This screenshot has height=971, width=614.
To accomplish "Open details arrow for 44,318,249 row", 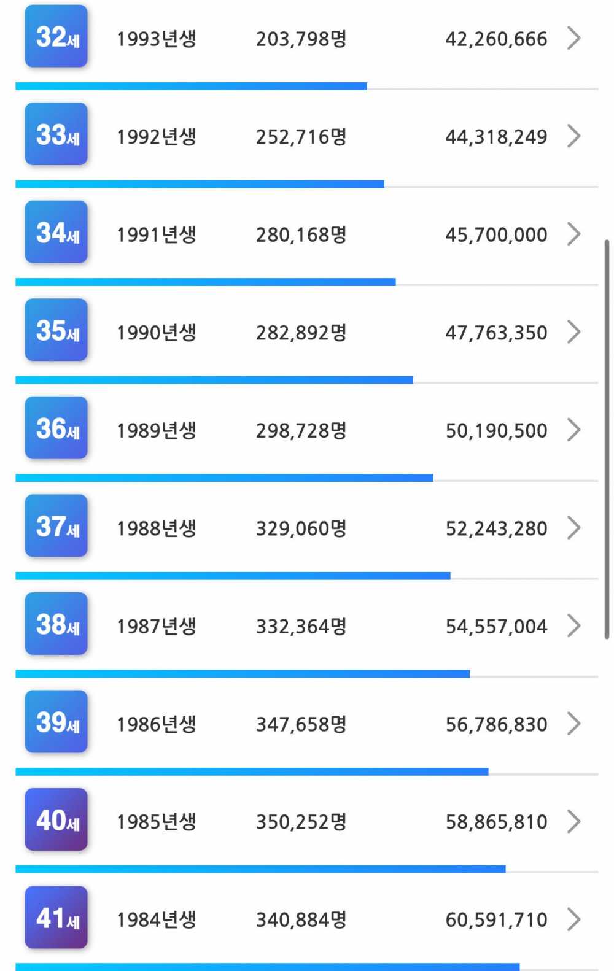I will tap(573, 136).
